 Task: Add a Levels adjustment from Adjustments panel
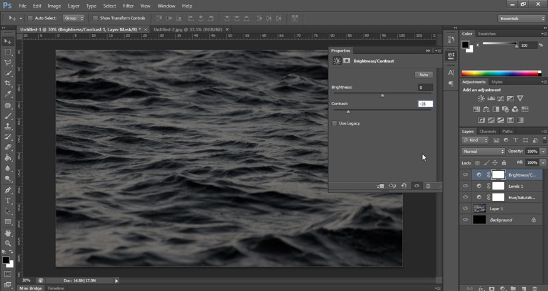point(490,98)
